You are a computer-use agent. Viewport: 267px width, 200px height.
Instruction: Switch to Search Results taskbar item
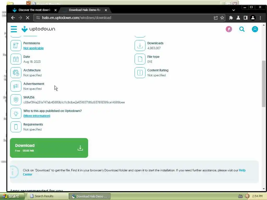click(x=48, y=196)
